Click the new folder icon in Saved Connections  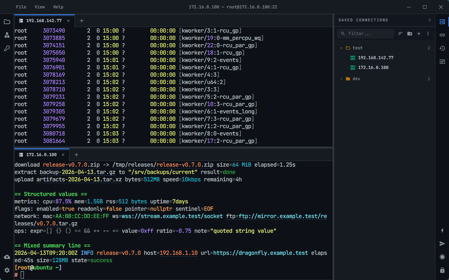pos(410,34)
